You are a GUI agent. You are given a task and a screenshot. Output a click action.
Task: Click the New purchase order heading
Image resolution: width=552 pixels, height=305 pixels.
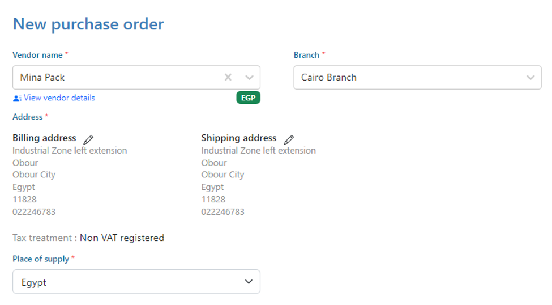(x=88, y=24)
